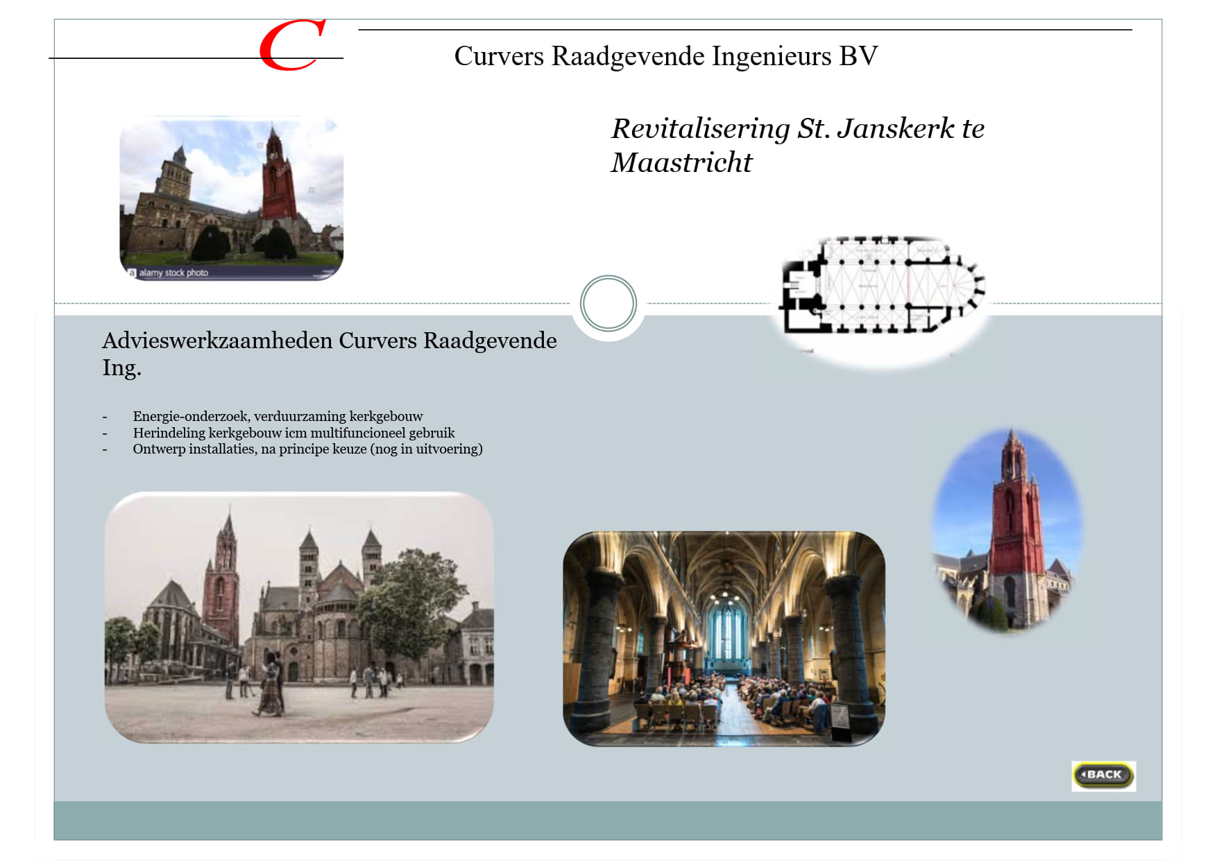The height and width of the screenshot is (860, 1217).
Task: Open the church interior audience photo
Action: [x=724, y=639]
